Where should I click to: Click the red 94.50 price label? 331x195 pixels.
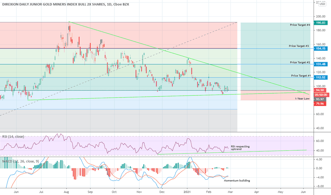[x=320, y=90]
